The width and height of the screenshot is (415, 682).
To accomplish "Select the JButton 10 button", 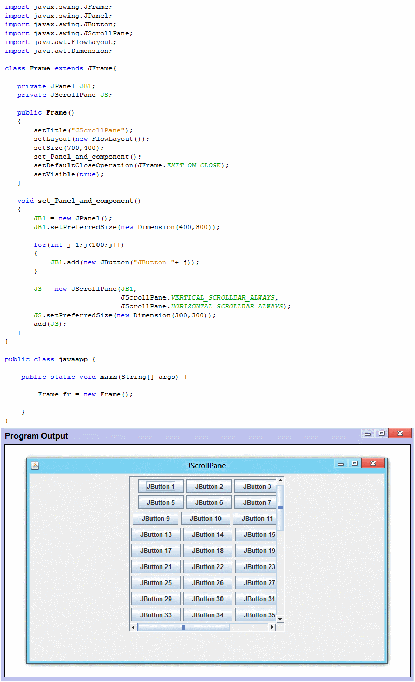I will coord(205,519).
